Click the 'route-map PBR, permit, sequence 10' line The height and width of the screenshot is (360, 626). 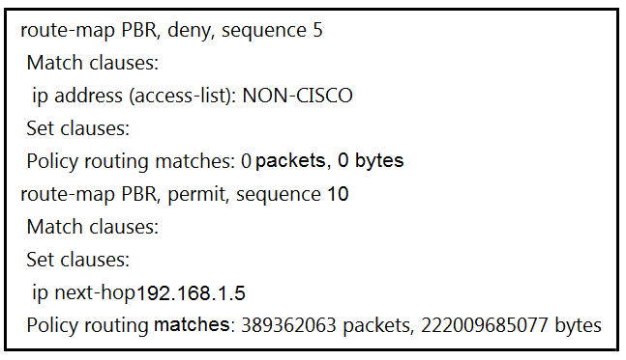(x=185, y=194)
